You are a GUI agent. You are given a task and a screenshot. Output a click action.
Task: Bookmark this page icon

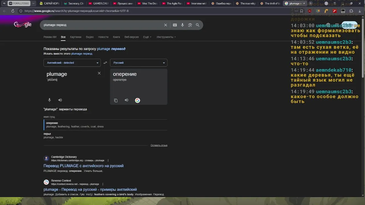[301, 11]
